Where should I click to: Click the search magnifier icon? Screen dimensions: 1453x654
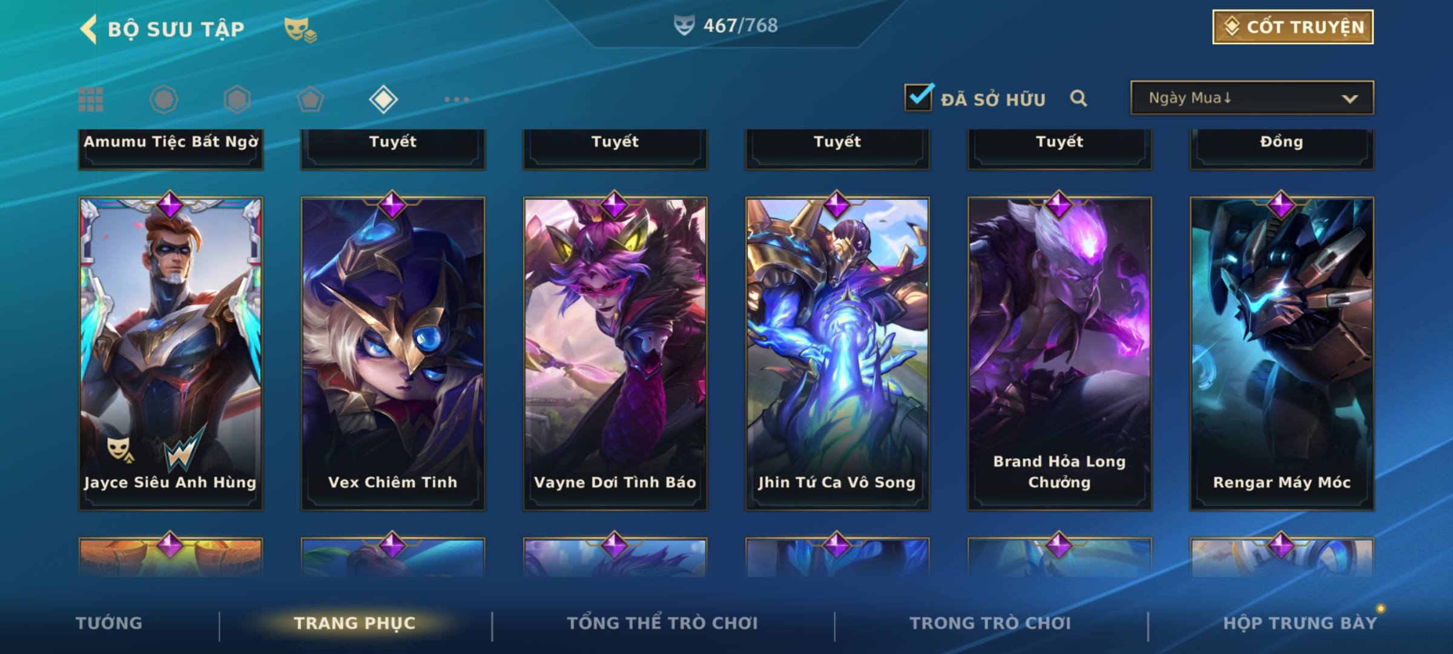(1078, 98)
